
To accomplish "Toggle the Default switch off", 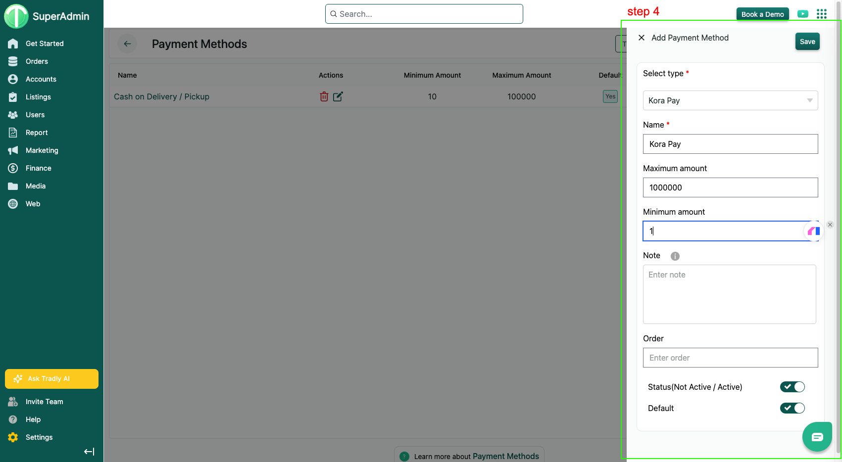I will point(792,408).
